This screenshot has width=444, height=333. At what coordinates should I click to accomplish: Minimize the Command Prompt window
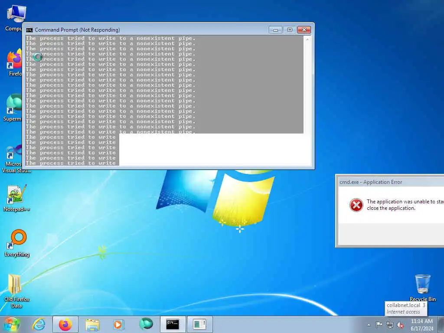[x=275, y=30]
